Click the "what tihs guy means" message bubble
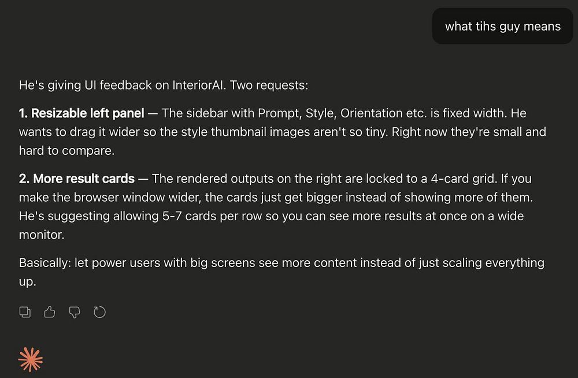The image size is (578, 378). tap(502, 26)
